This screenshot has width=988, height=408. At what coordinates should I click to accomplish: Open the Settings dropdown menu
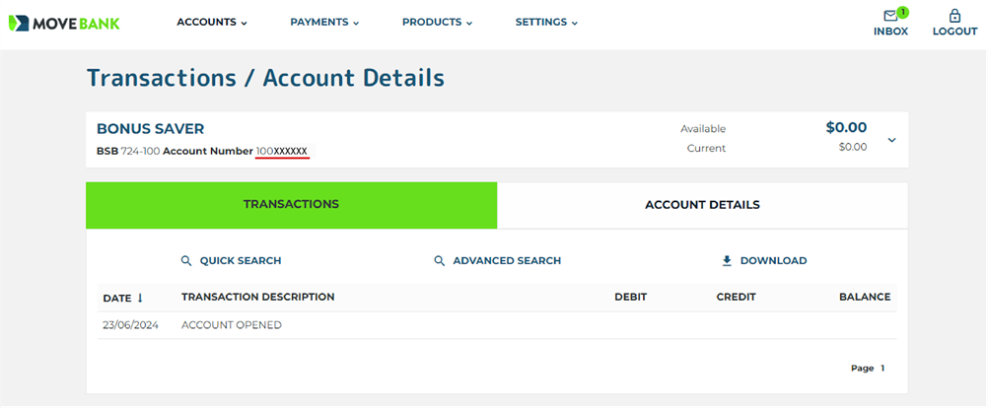pyautogui.click(x=546, y=22)
